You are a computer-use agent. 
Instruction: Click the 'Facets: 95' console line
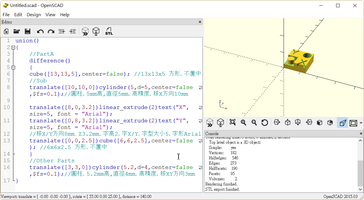[x=222, y=174]
